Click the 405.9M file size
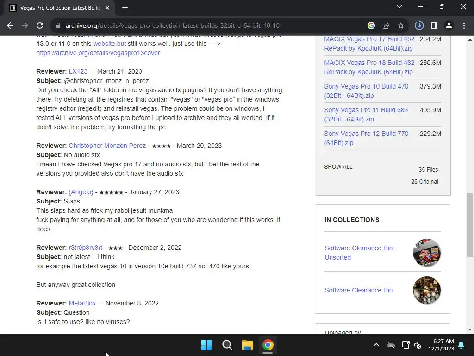The height and width of the screenshot is (356, 474). [430, 110]
